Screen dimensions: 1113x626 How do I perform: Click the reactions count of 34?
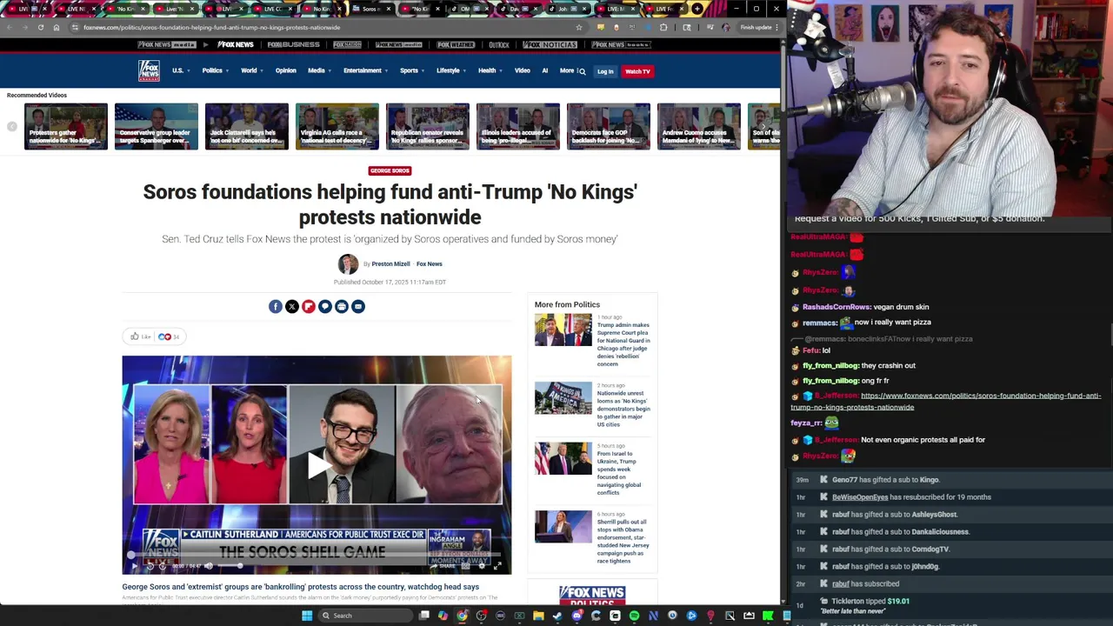tap(169, 336)
